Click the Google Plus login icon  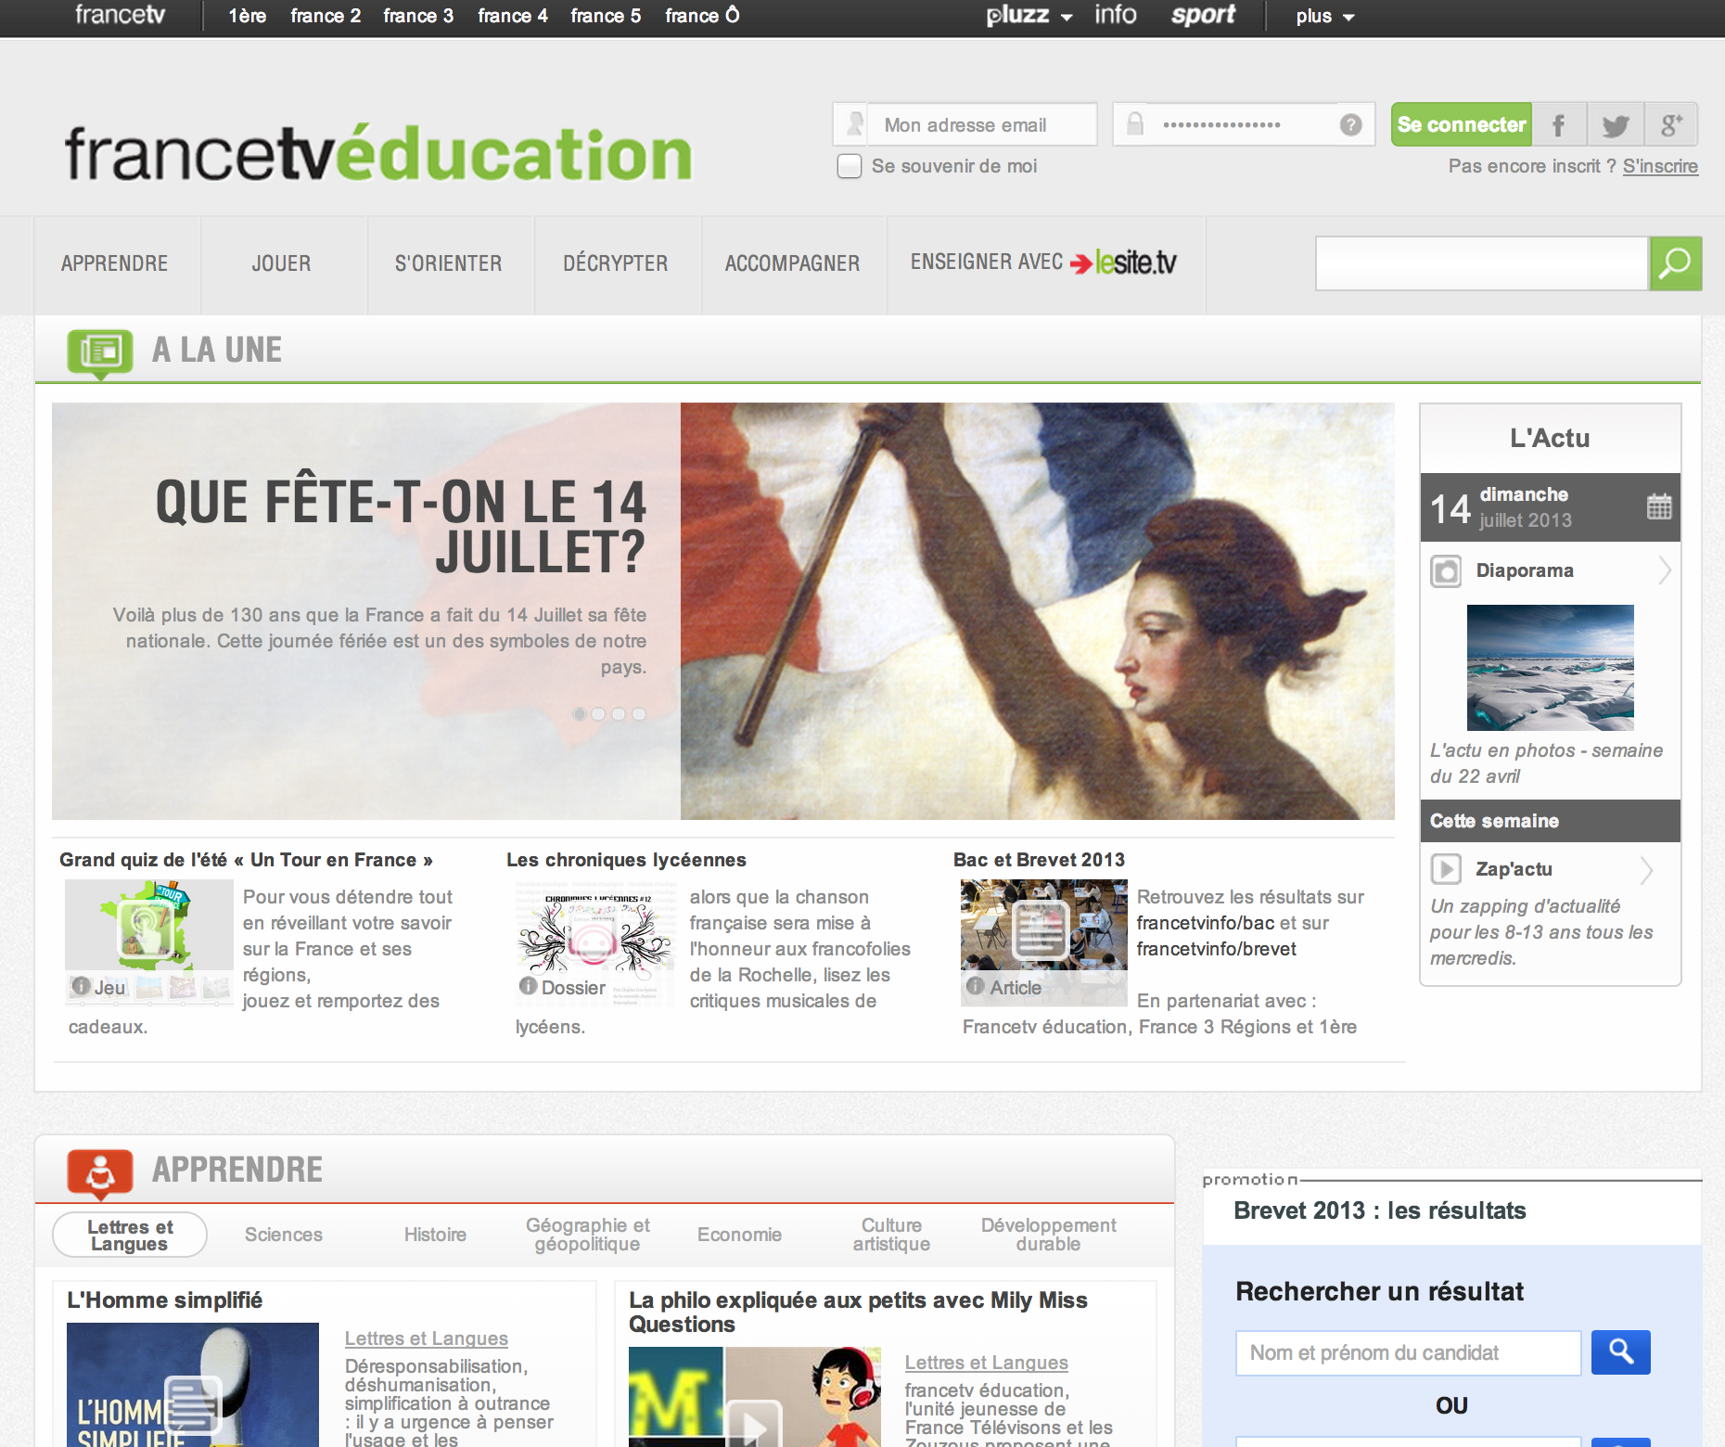click(1671, 125)
